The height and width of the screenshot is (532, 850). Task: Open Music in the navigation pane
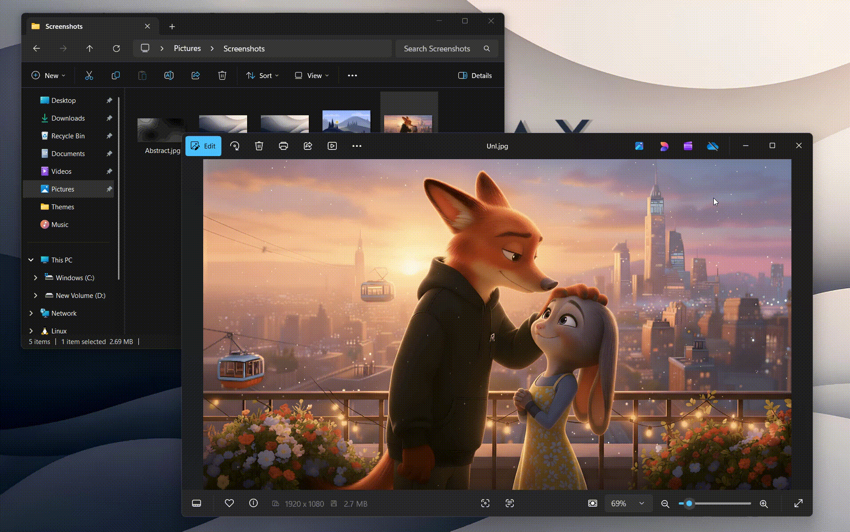(x=60, y=224)
